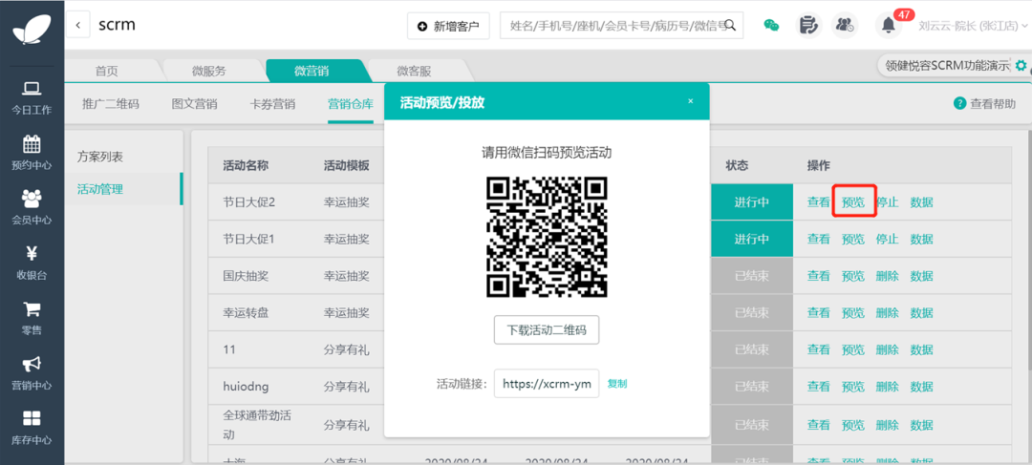Screen dimensions: 1032x465
Task: Open the 营销仓库 sub-tab
Action: (351, 103)
